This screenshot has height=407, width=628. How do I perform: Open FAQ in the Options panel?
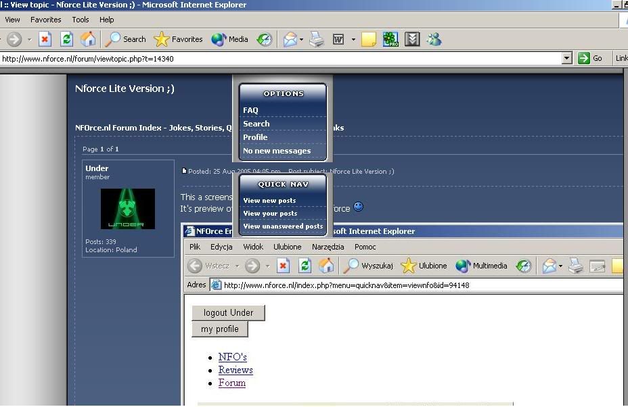[250, 110]
